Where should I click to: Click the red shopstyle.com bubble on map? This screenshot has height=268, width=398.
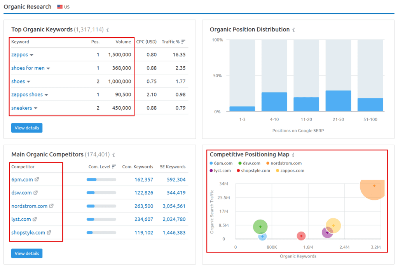(x=301, y=236)
